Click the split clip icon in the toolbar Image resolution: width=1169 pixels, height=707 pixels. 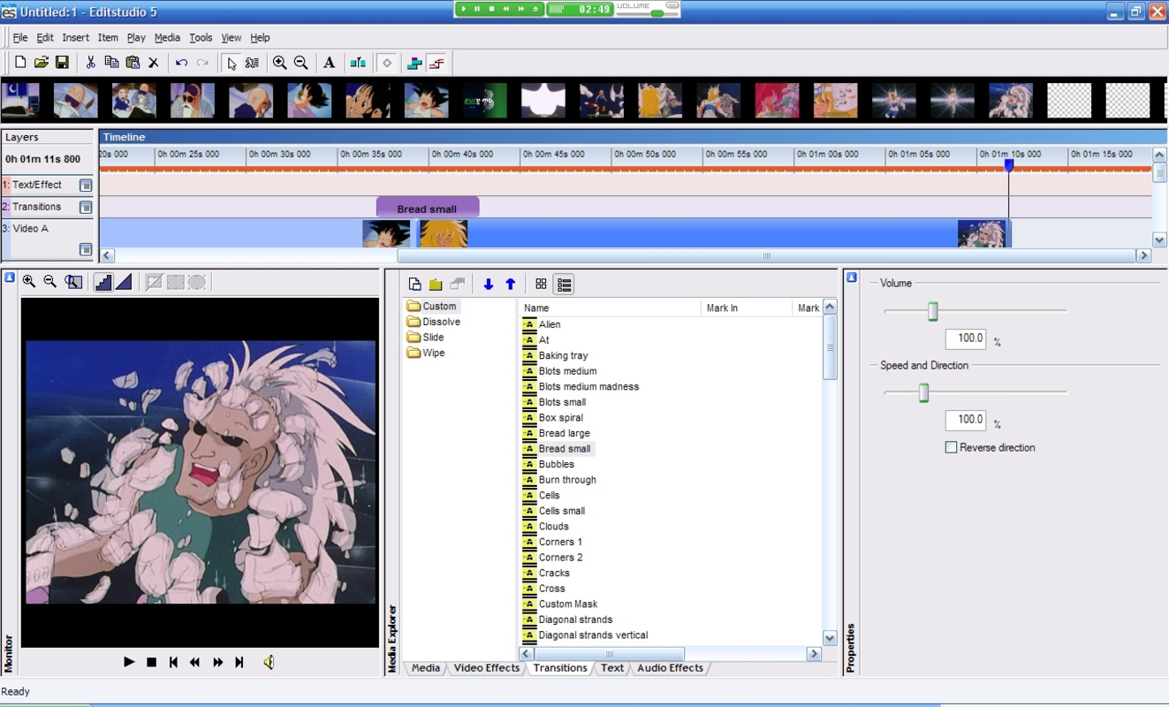coord(357,63)
